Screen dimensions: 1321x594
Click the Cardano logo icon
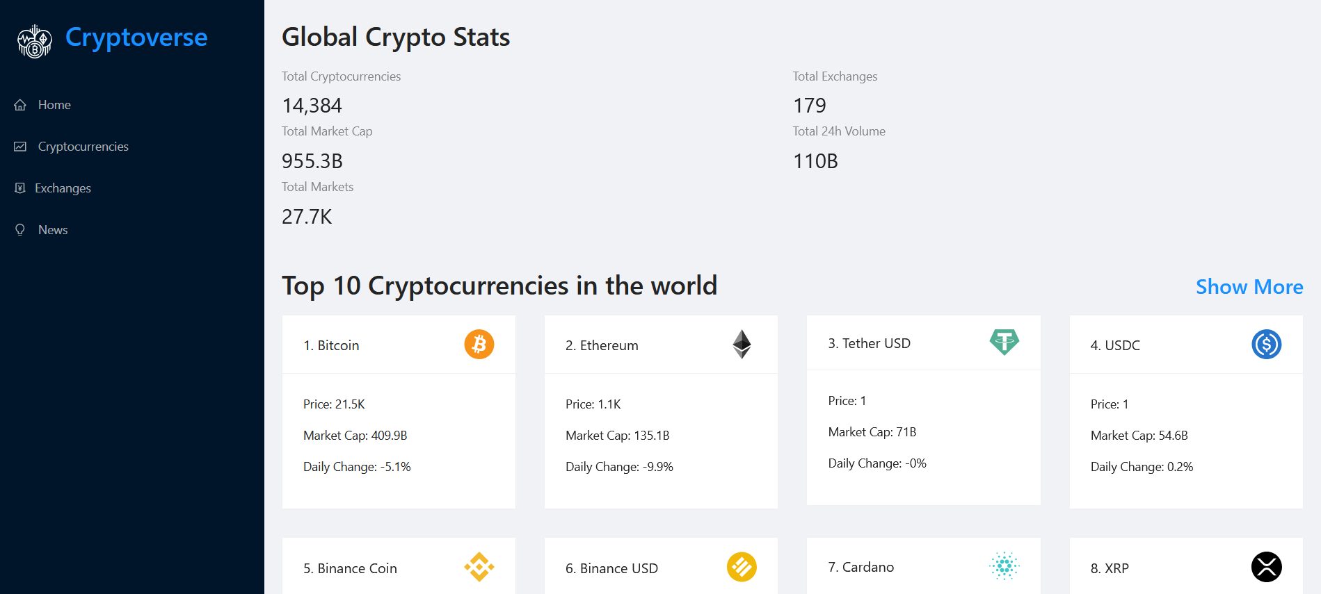(x=1004, y=566)
